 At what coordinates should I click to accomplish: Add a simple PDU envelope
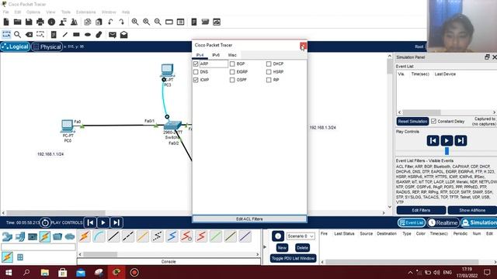click(112, 34)
